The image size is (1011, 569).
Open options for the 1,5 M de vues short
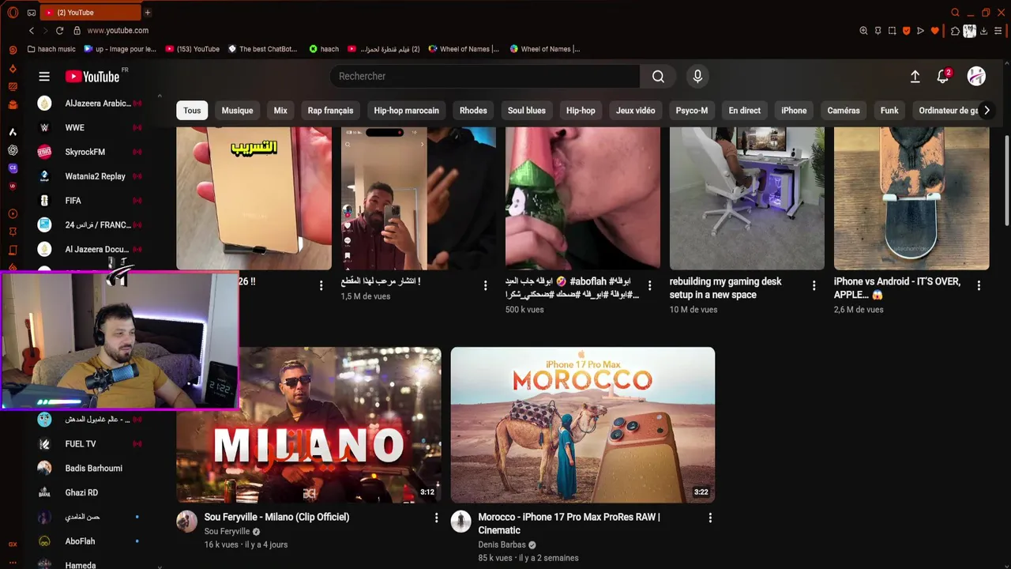tap(485, 285)
